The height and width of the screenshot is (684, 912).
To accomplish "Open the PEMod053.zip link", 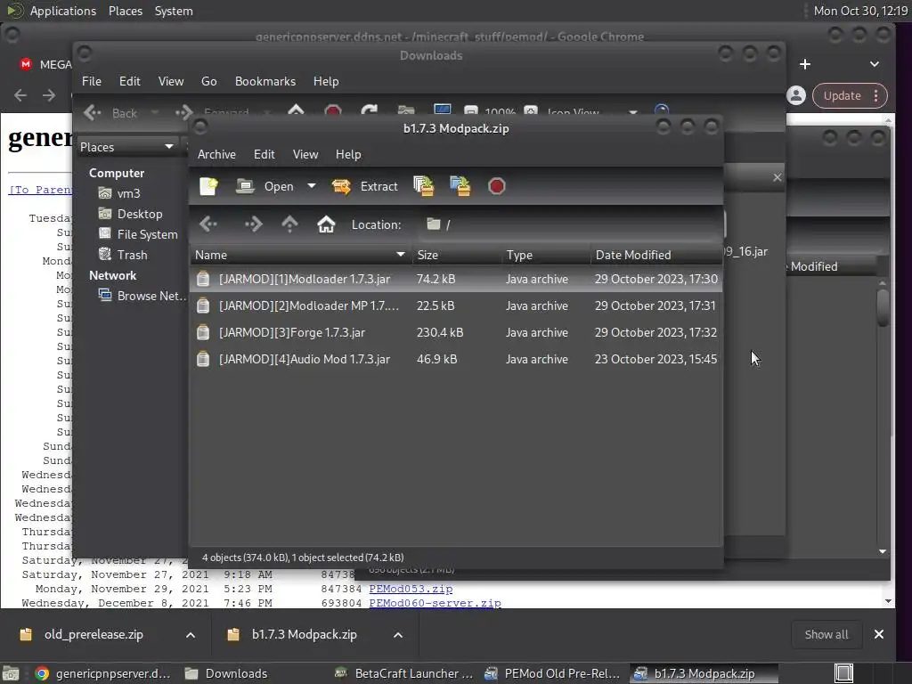I will (411, 589).
